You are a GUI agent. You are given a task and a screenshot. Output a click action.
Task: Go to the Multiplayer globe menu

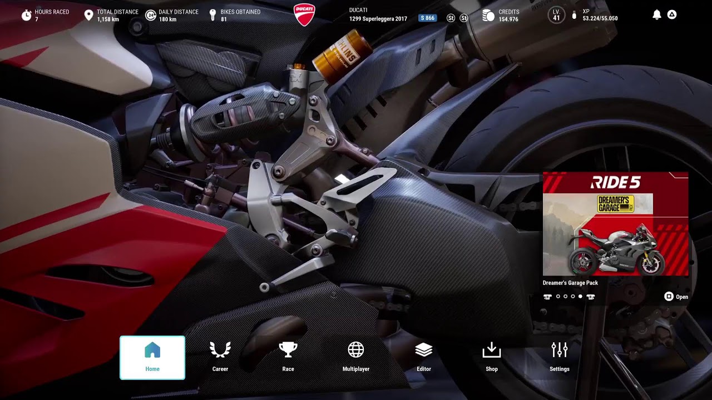356,358
